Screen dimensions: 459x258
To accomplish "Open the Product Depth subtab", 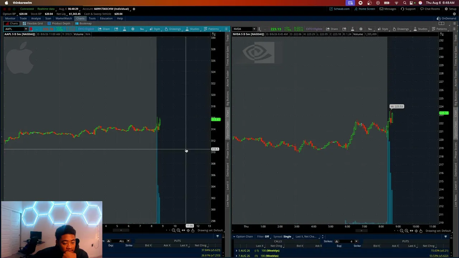I will click(x=59, y=23).
